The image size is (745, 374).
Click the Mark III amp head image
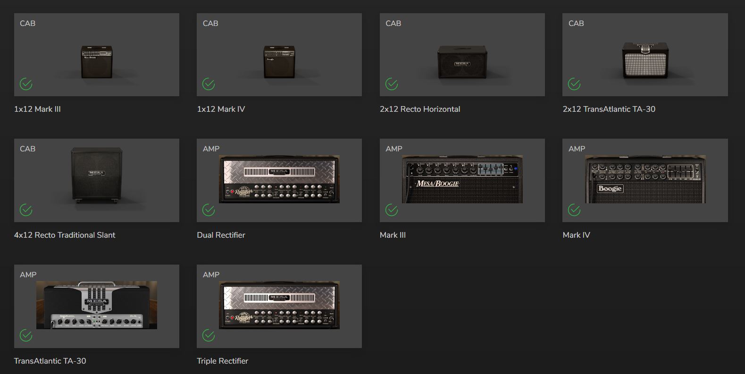tap(462, 179)
